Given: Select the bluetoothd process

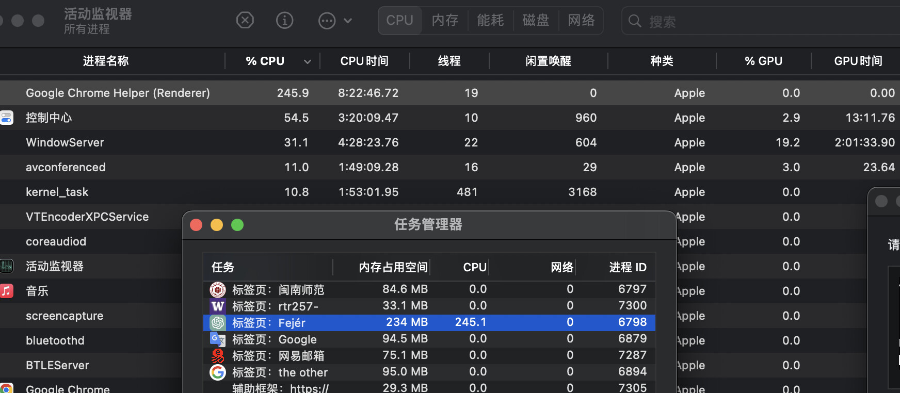Looking at the screenshot, I should [x=55, y=340].
